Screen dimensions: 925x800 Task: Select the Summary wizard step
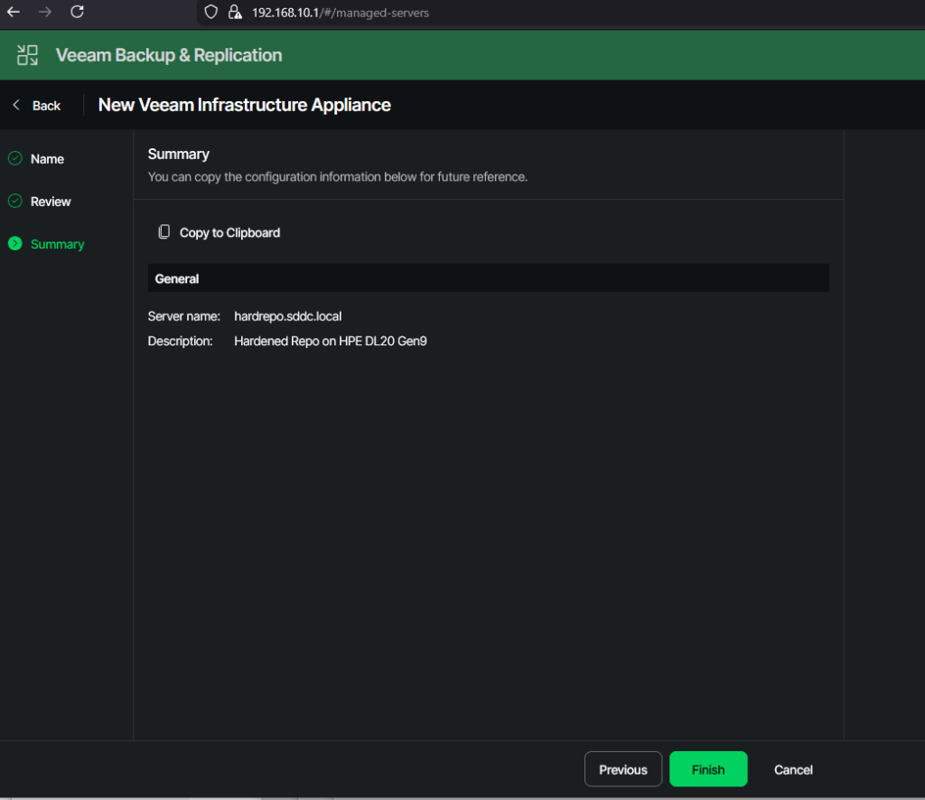(x=57, y=244)
